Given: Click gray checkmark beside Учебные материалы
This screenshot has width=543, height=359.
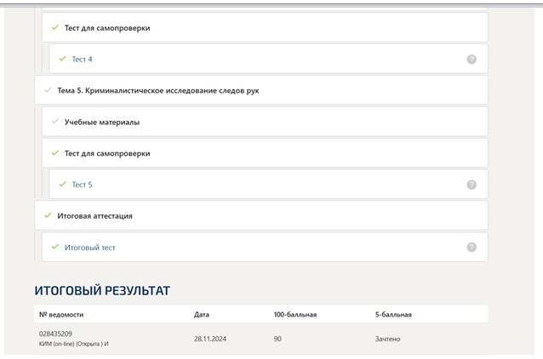Looking at the screenshot, I should point(55,122).
